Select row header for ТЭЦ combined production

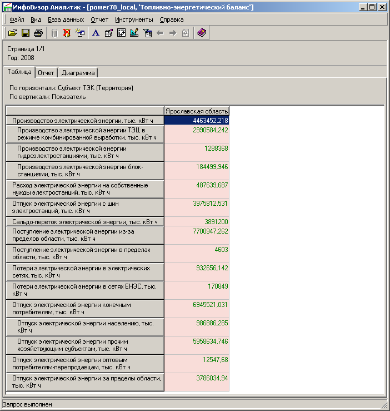pos(85,134)
